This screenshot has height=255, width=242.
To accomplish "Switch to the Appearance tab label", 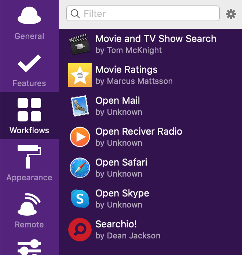I will coord(29,178).
